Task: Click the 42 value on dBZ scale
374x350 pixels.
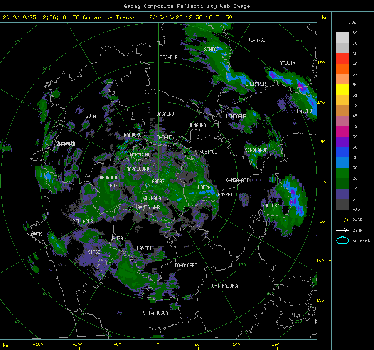Action: click(x=355, y=127)
